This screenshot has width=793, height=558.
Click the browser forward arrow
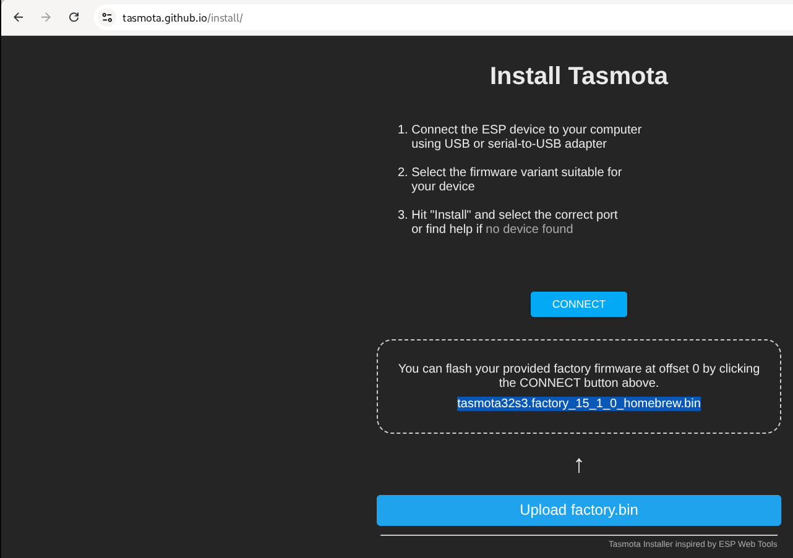[46, 17]
